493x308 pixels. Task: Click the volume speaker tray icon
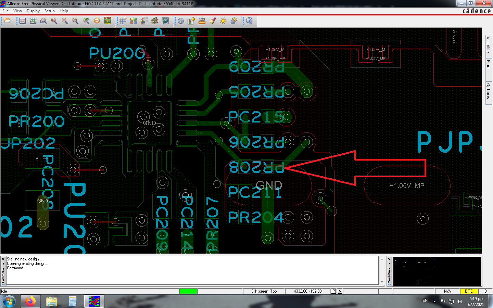click(459, 301)
